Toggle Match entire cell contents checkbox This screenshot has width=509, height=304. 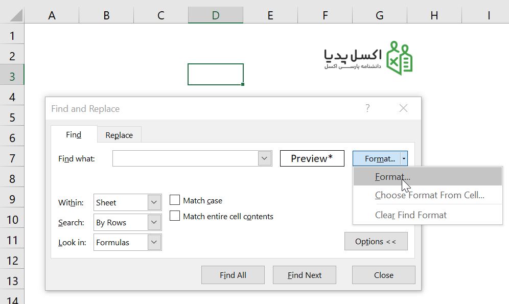pyautogui.click(x=175, y=216)
